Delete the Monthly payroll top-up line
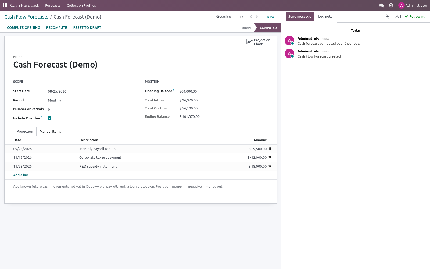Screen dimensions: 430x269 click(x=270, y=149)
